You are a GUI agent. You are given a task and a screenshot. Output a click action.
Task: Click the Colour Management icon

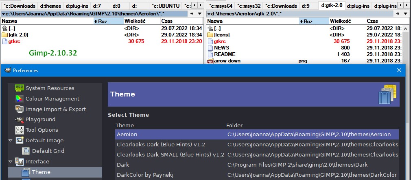click(x=20, y=99)
